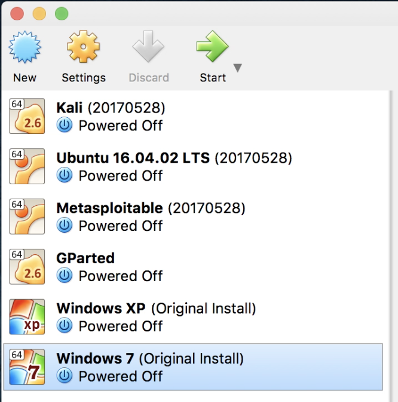The height and width of the screenshot is (402, 398).
Task: Click the GParted VM 2.6 icon
Action: click(x=27, y=267)
